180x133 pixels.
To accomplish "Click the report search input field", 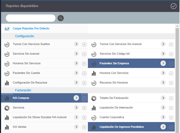I will click(31, 18).
